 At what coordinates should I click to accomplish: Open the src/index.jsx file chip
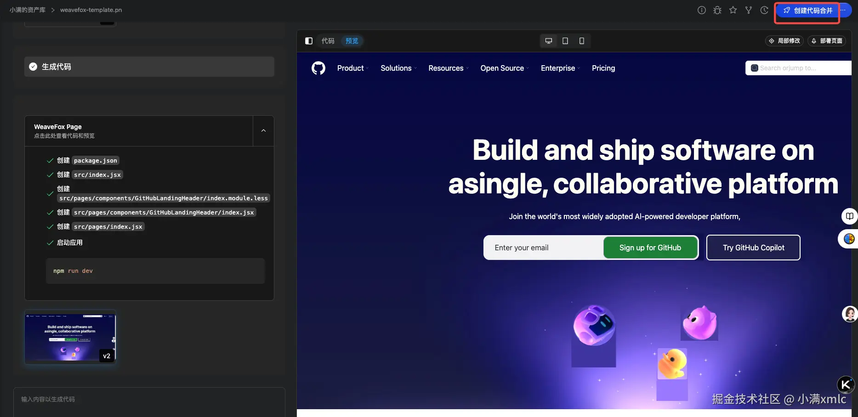[97, 175]
